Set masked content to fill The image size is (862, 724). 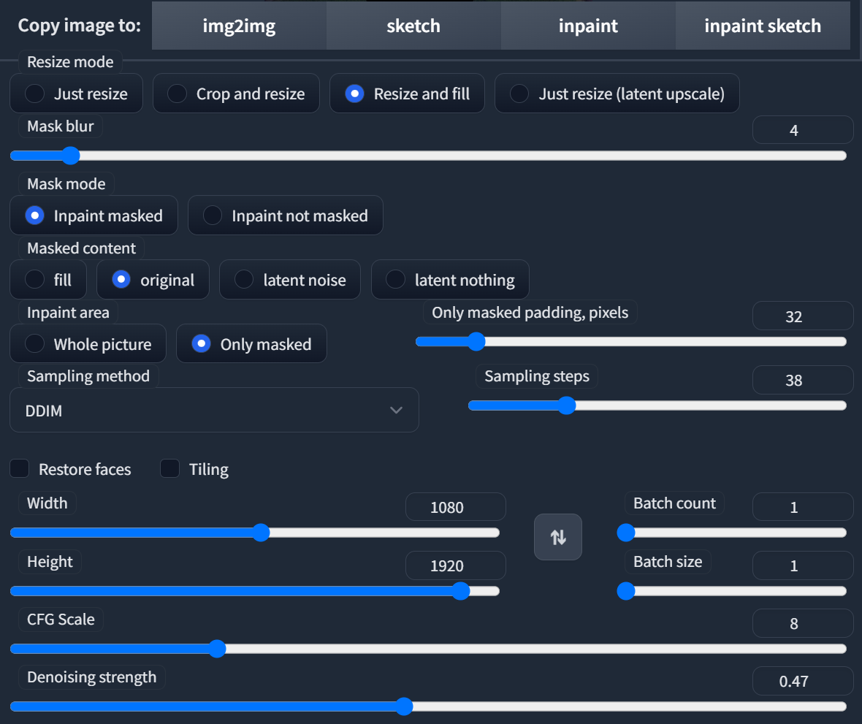pyautogui.click(x=48, y=280)
